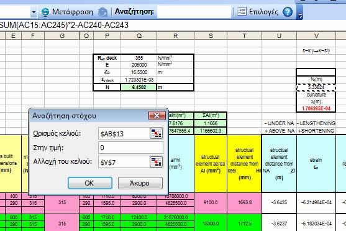Cancel dialog with Άκυρο button

coord(140,183)
